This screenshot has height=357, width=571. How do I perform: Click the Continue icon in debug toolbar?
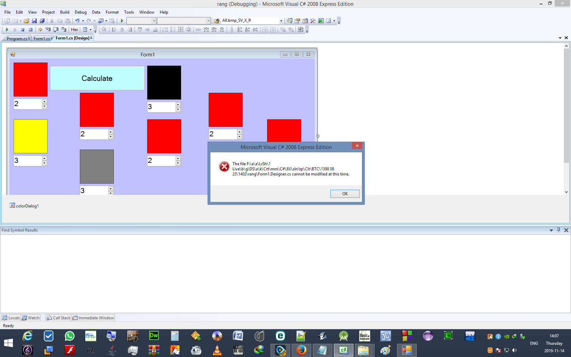(7, 30)
